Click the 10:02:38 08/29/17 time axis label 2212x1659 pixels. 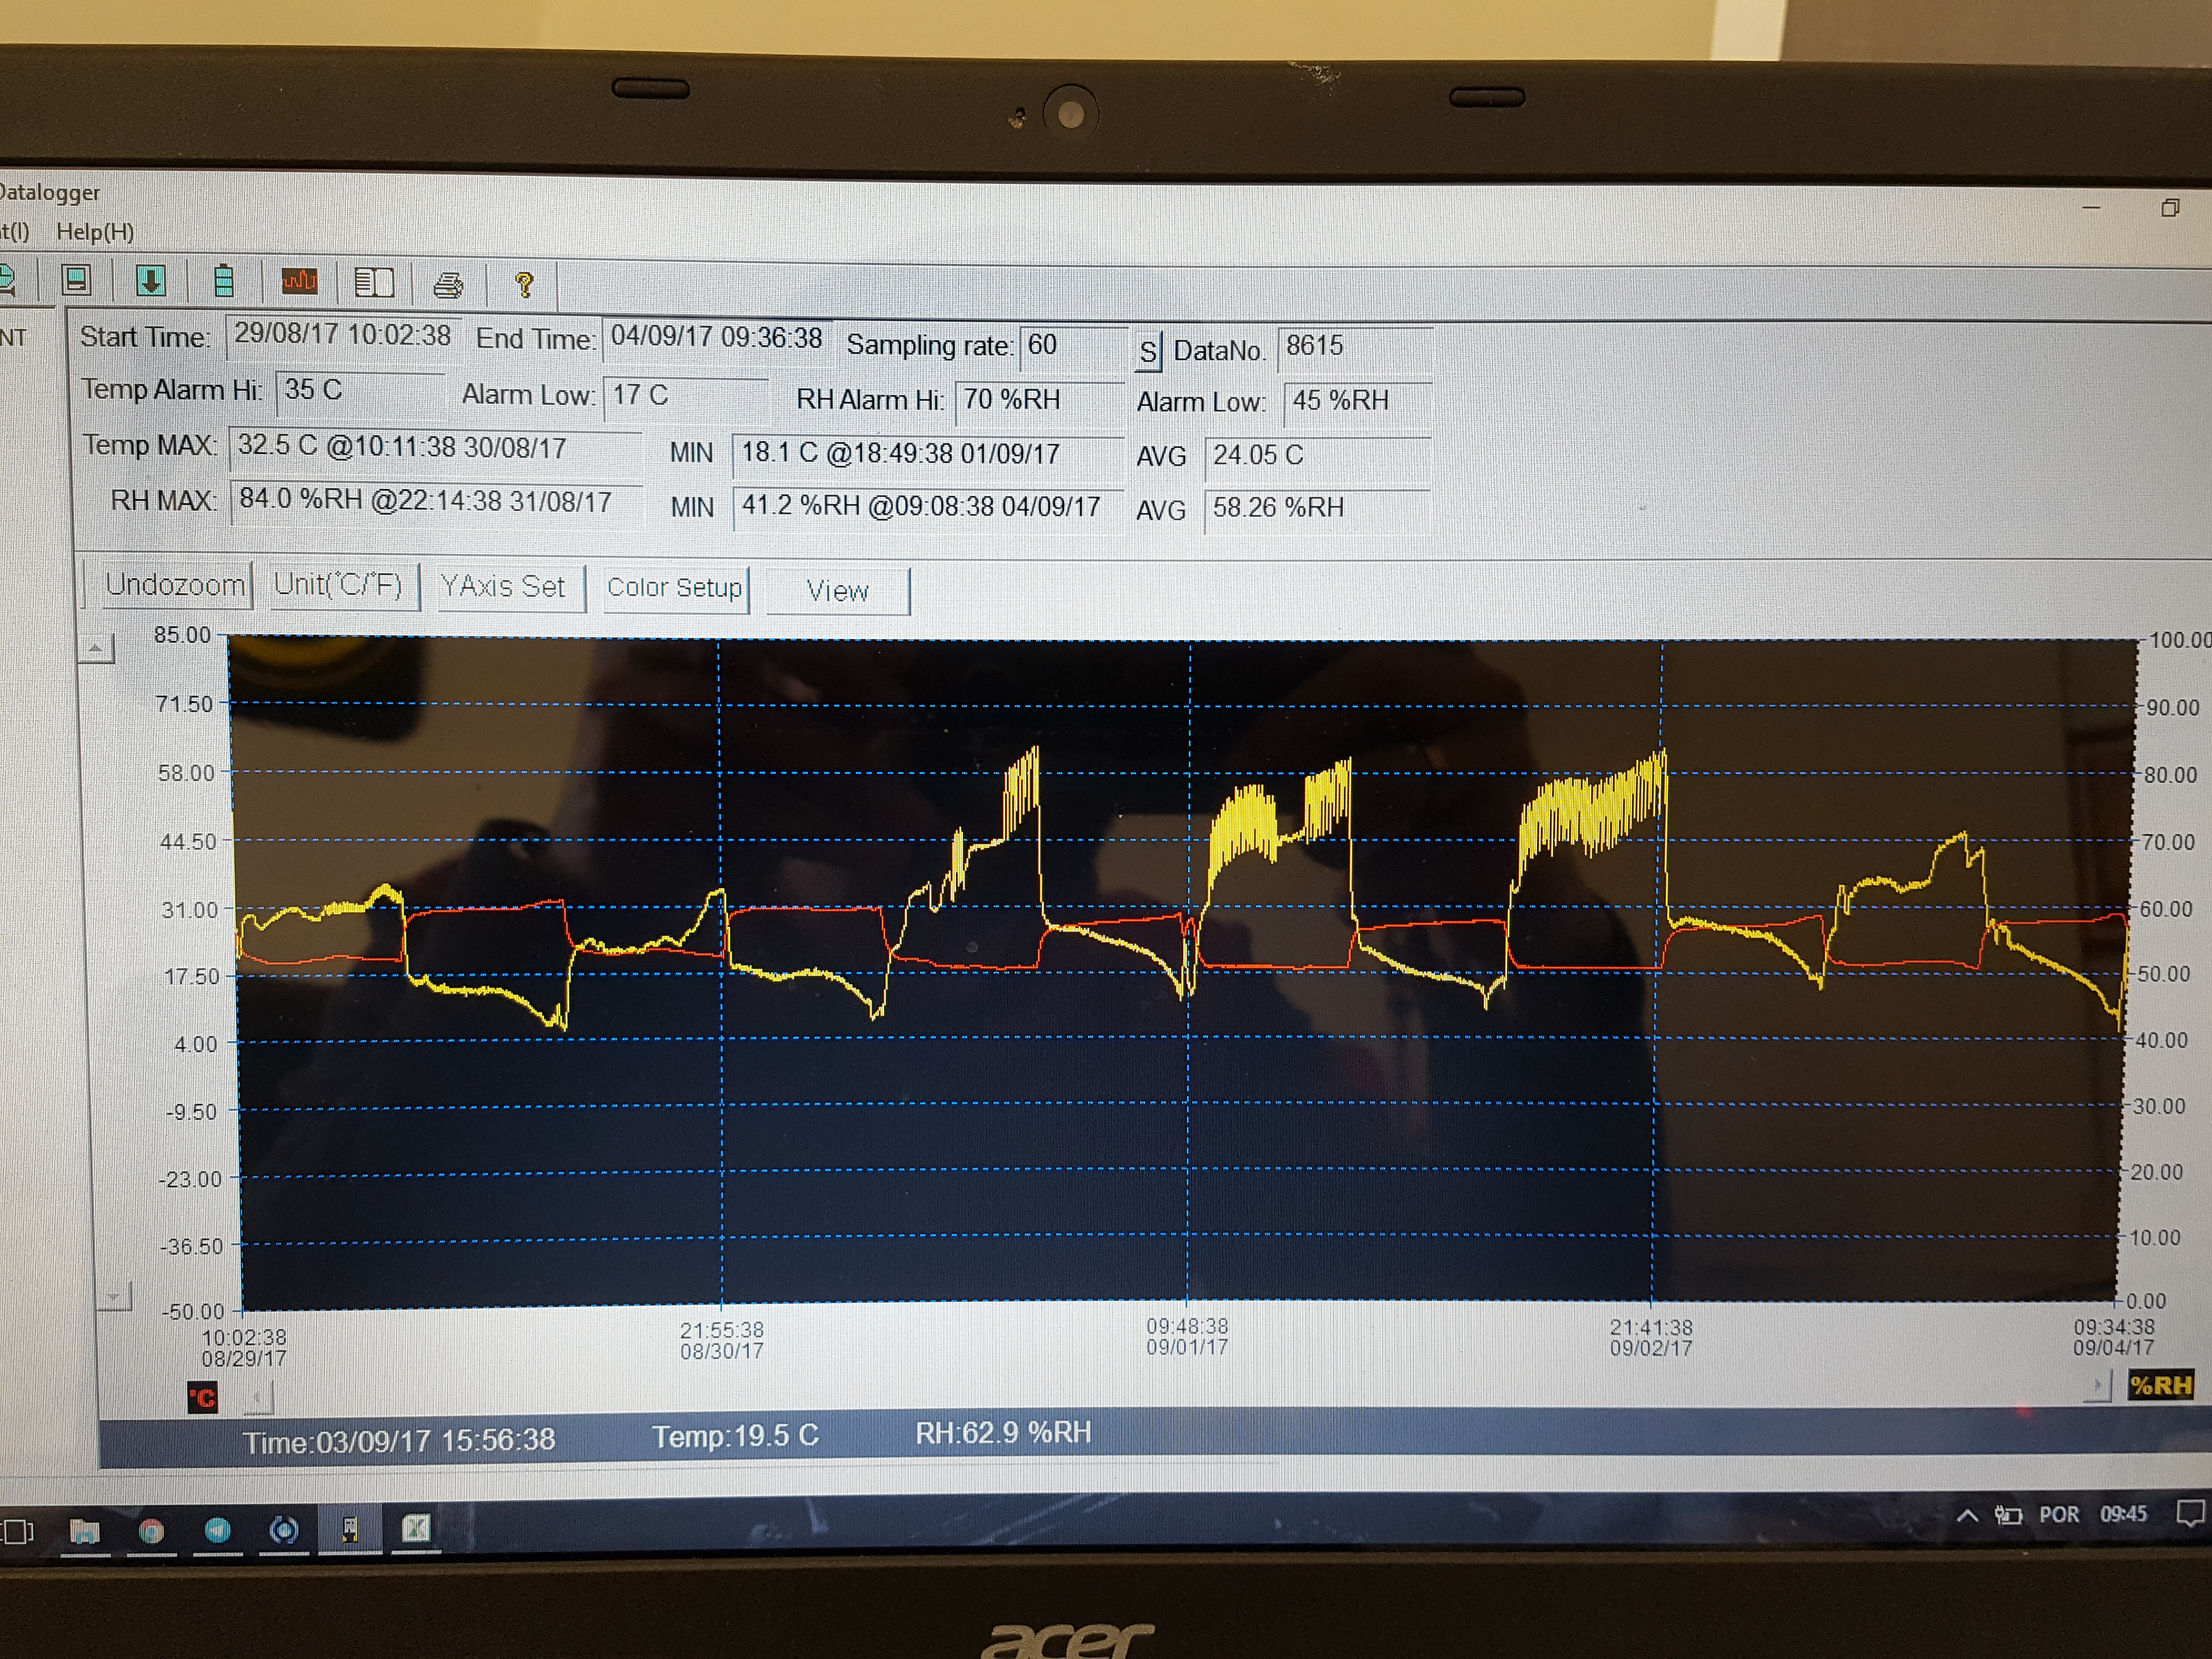244,1348
